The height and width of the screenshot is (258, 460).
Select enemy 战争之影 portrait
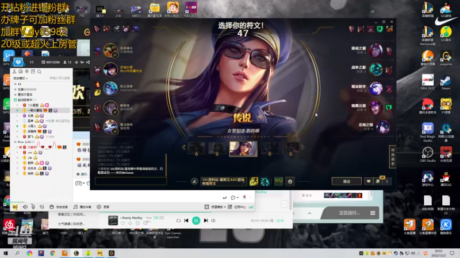pos(375,69)
